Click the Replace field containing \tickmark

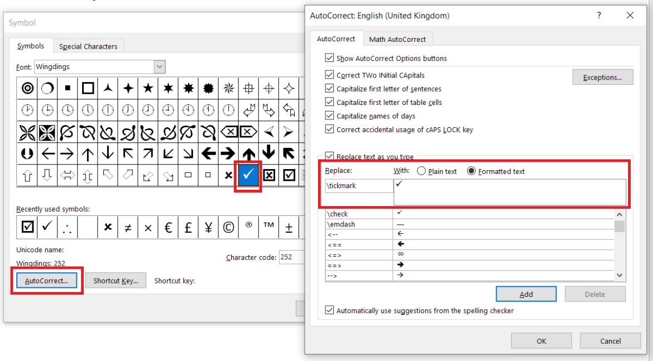359,186
